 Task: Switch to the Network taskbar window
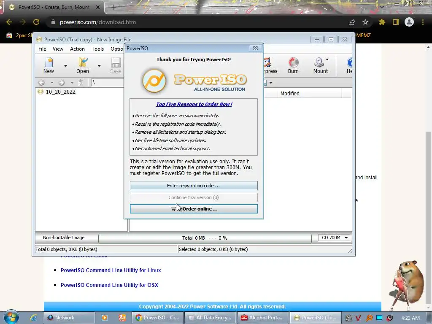pyautogui.click(x=69, y=317)
